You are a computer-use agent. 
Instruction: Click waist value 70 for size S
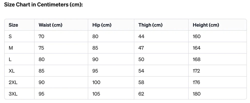click(x=41, y=36)
